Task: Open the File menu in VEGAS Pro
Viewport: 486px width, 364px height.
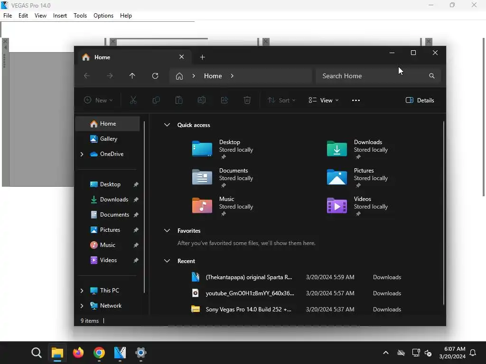Action: pos(8,16)
